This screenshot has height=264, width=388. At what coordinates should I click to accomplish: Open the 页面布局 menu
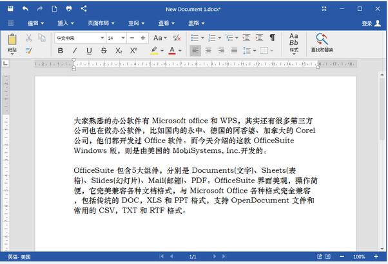[101, 23]
